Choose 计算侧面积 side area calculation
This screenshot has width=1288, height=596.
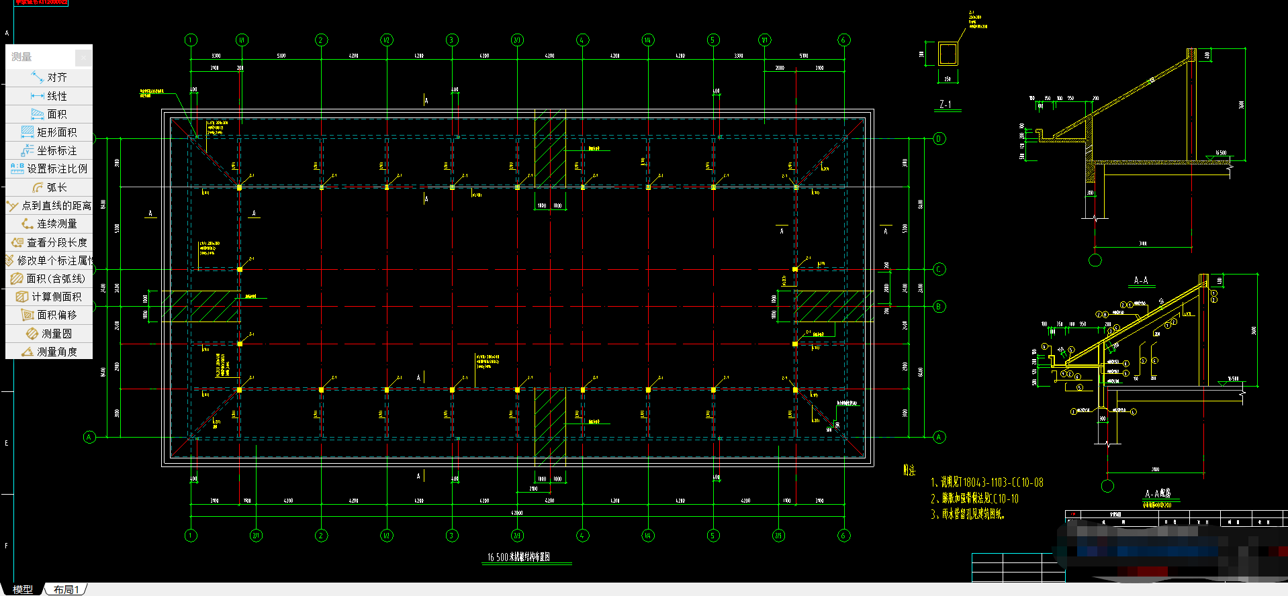[x=49, y=297]
